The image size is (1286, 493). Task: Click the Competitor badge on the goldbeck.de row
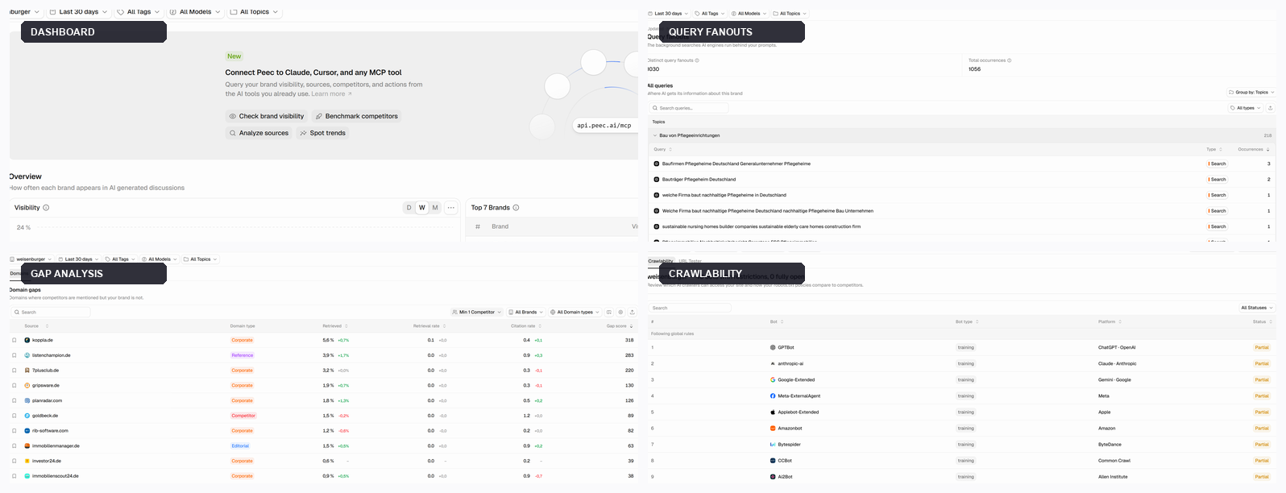click(x=243, y=416)
